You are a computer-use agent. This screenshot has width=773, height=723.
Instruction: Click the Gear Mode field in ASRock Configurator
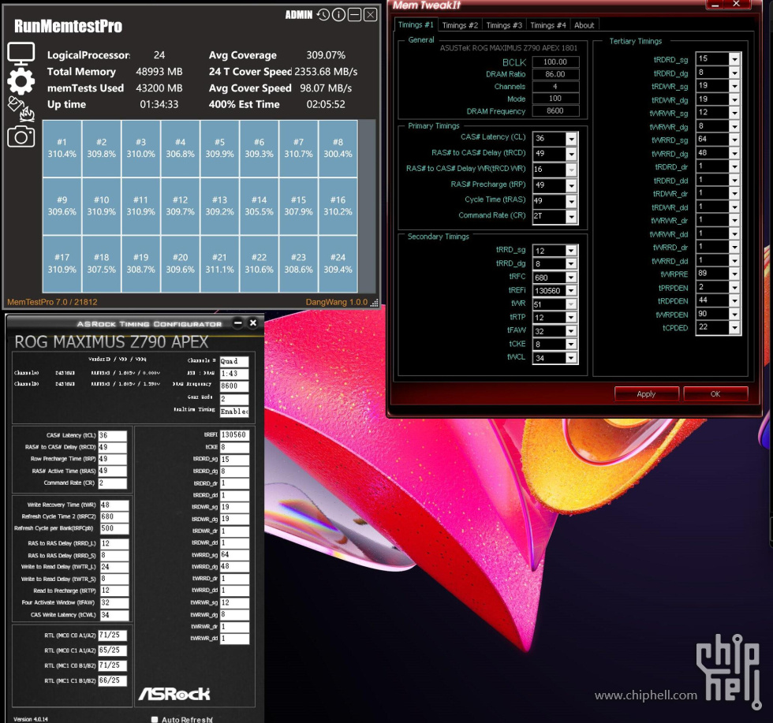[x=234, y=399]
